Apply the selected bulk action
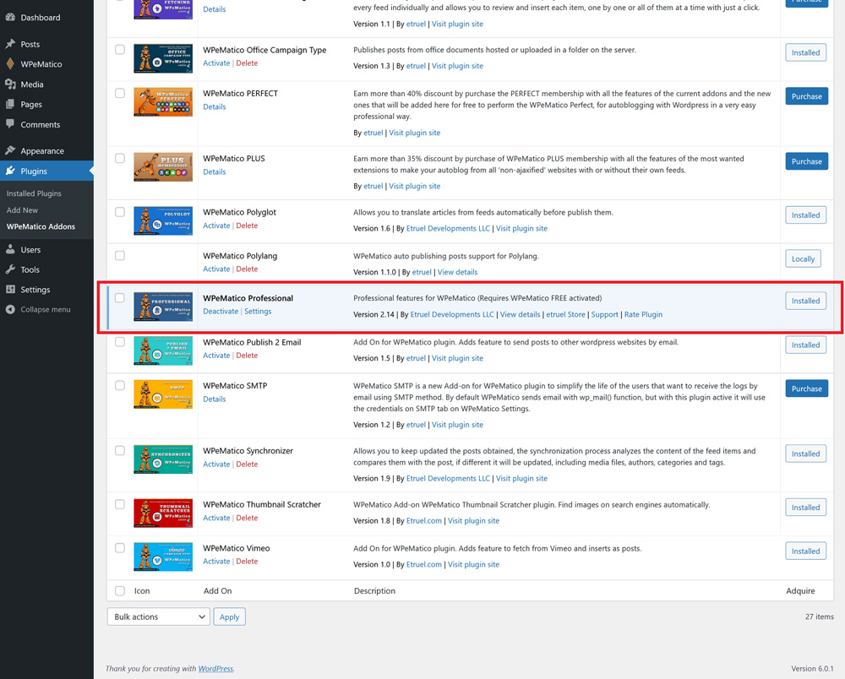This screenshot has width=845, height=679. click(230, 617)
